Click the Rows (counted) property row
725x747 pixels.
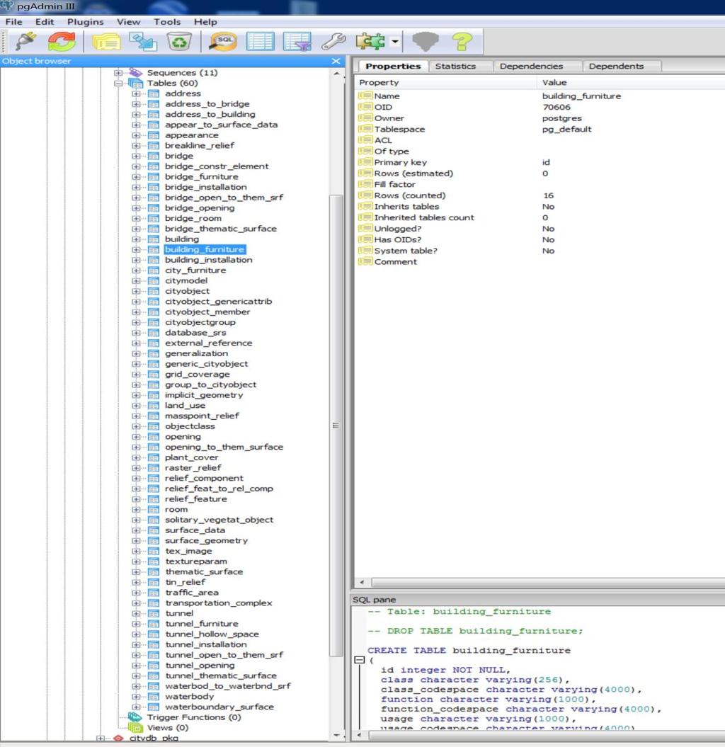(540, 195)
